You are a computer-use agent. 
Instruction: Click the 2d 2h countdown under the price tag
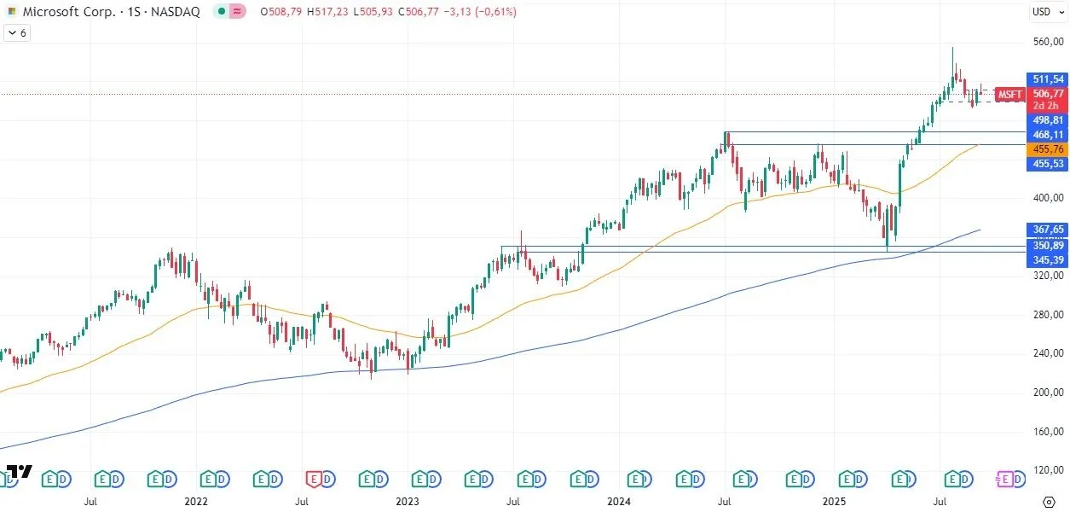(1044, 105)
